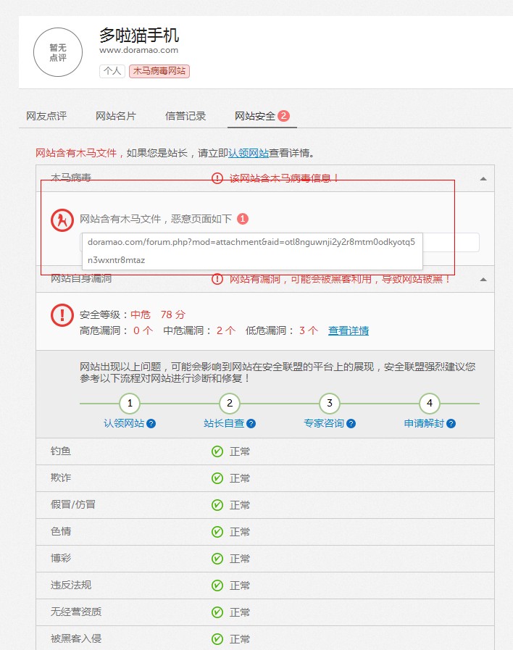Click the red badge 2 on 网站安全
Screen dimensions: 513x650
pos(283,116)
